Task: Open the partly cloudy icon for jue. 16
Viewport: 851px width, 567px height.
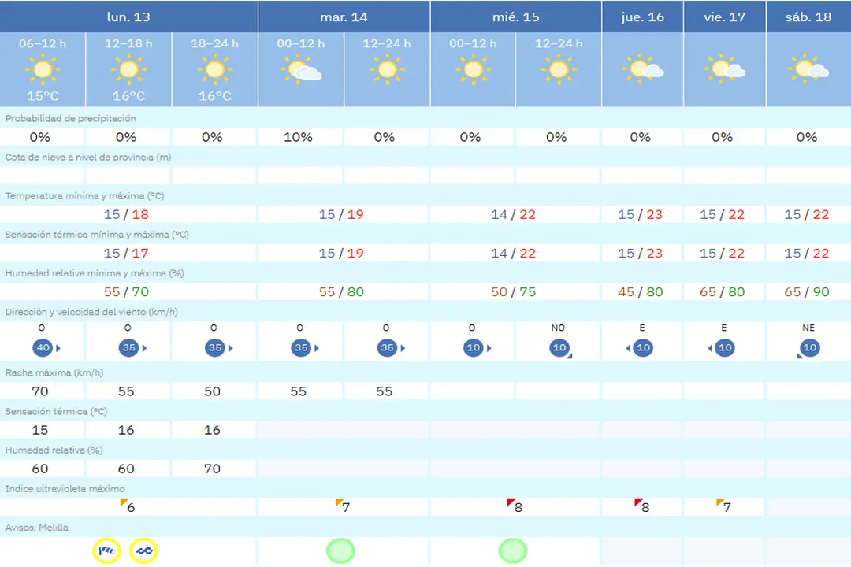Action: point(643,69)
